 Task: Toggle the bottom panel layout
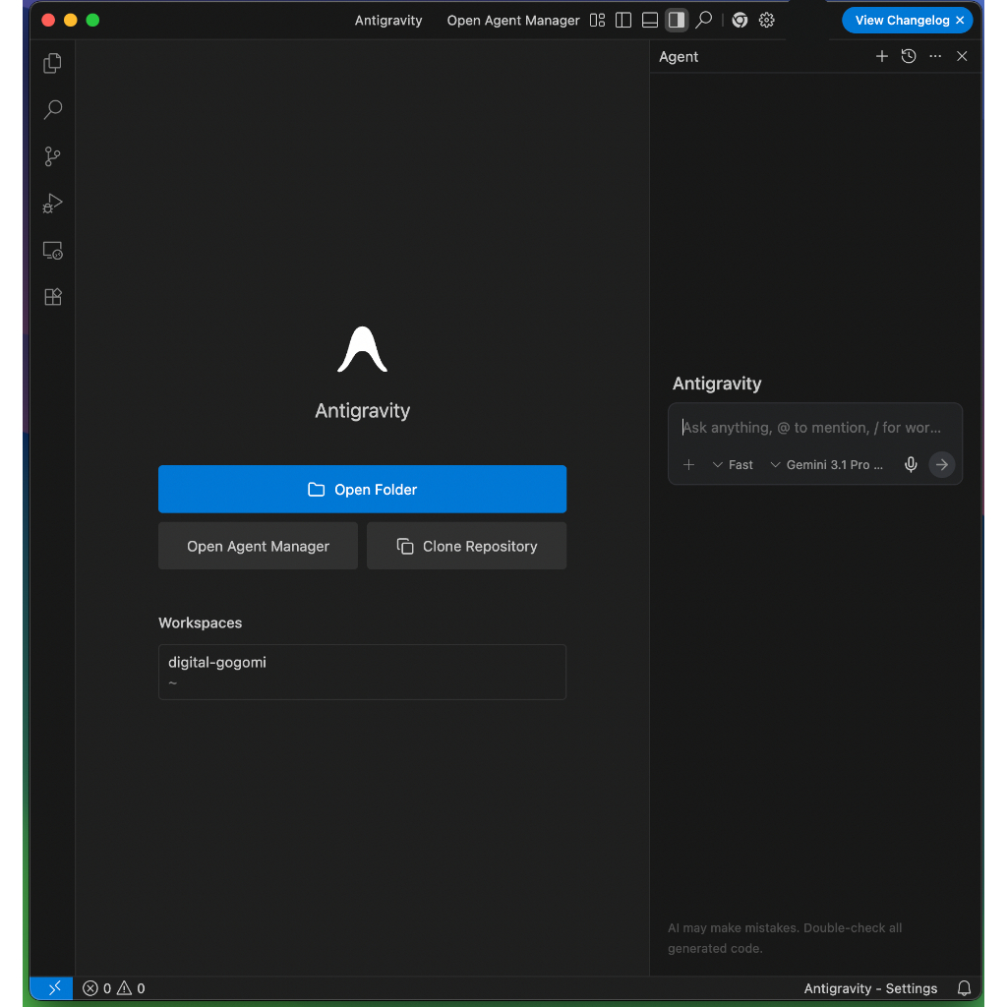pyautogui.click(x=650, y=20)
